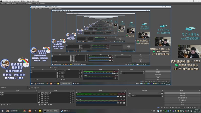Toggle lock on 文本 (GDI+) 3
201x113 pixels.
[x=73, y=97]
